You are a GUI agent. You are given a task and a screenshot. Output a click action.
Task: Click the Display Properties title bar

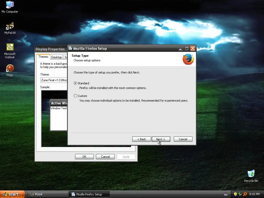click(x=51, y=49)
